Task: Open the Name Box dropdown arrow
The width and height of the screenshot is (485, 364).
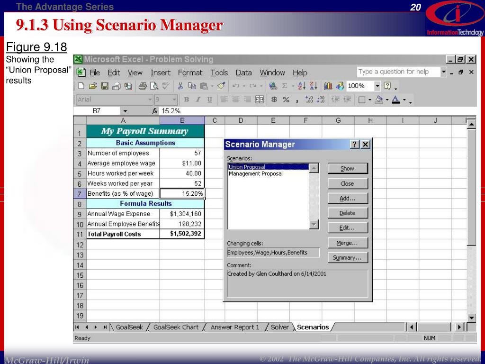Action: point(125,111)
